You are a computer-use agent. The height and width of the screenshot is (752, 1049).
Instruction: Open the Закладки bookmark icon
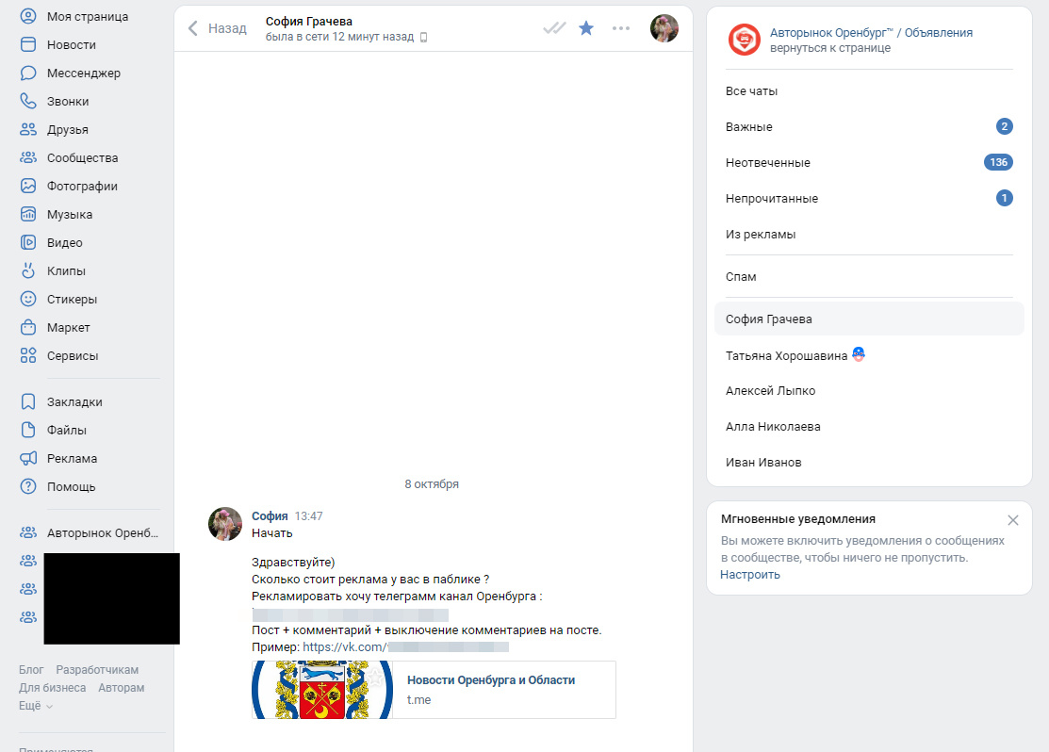click(28, 401)
